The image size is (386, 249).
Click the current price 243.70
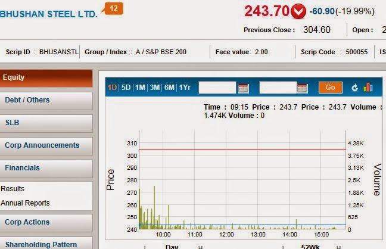tap(267, 11)
